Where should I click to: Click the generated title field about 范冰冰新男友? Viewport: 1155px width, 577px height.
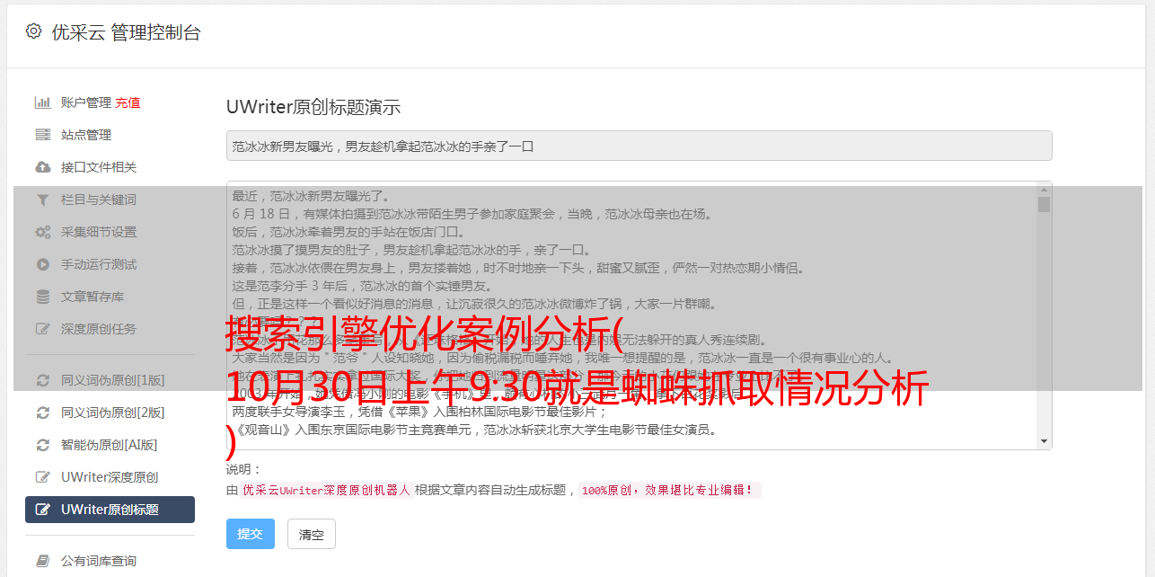point(639,146)
